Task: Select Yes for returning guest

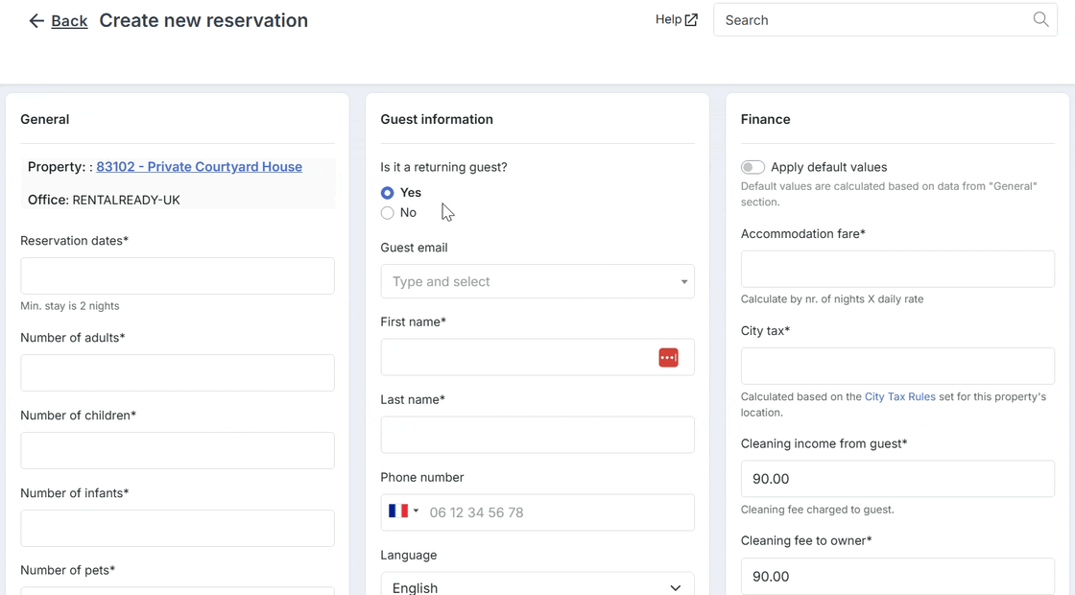Action: pyautogui.click(x=388, y=193)
